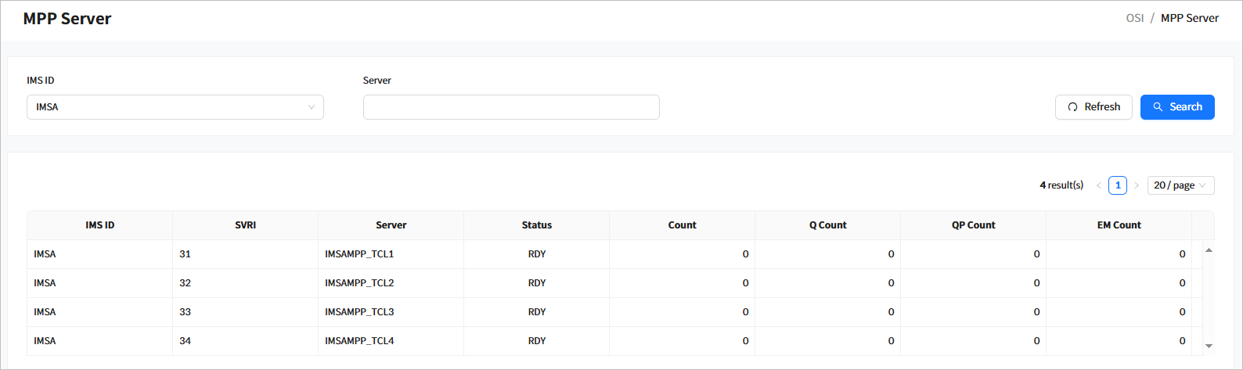Click the Search button
1243x370 pixels.
click(1176, 107)
